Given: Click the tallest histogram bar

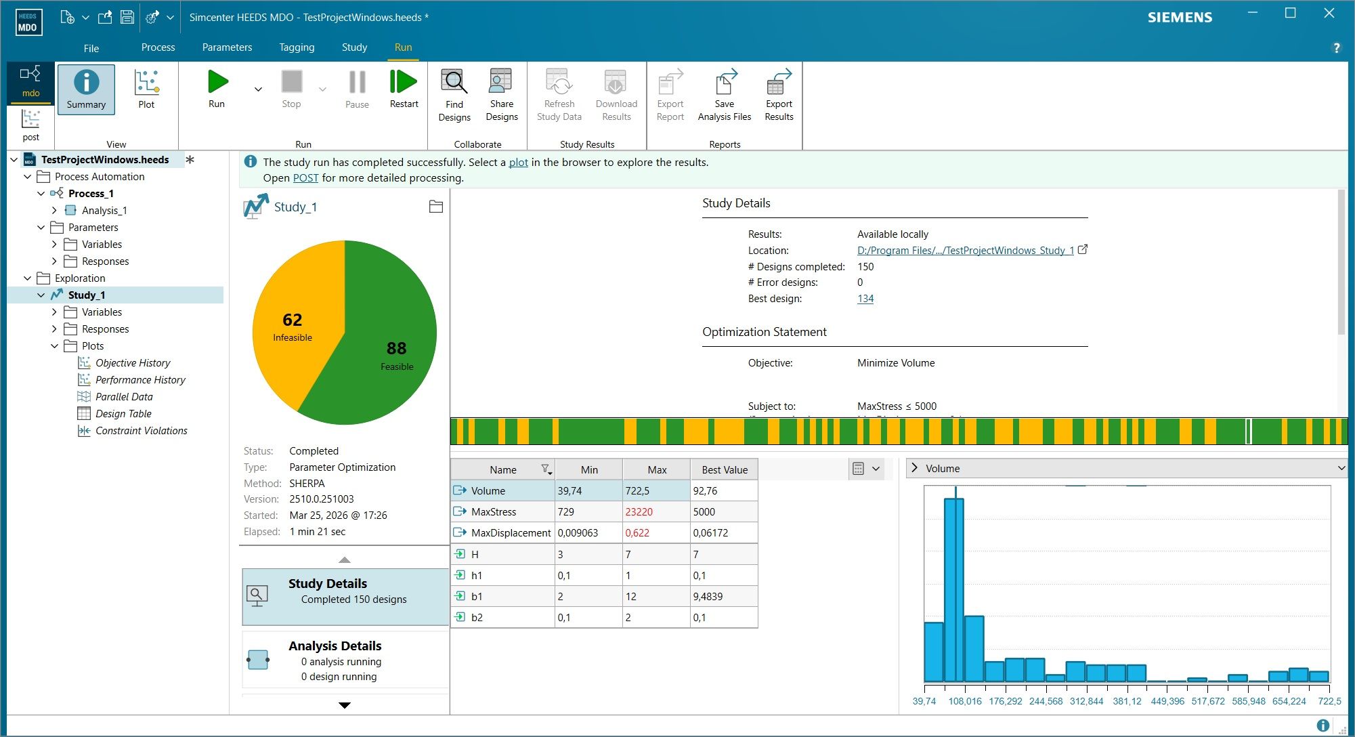Looking at the screenshot, I should (x=954, y=589).
